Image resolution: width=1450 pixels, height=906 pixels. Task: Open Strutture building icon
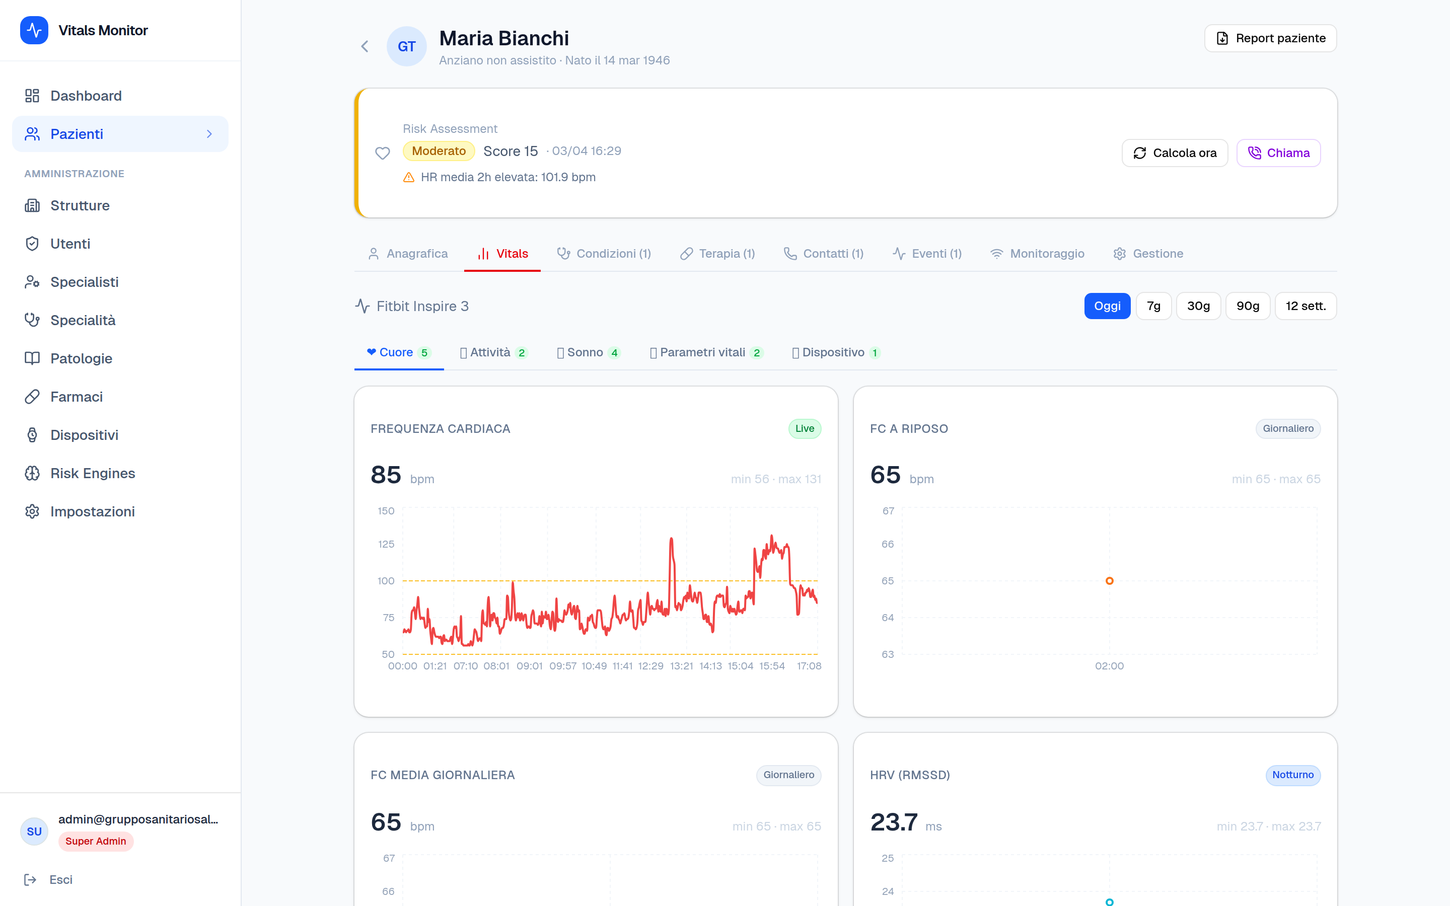tap(32, 205)
